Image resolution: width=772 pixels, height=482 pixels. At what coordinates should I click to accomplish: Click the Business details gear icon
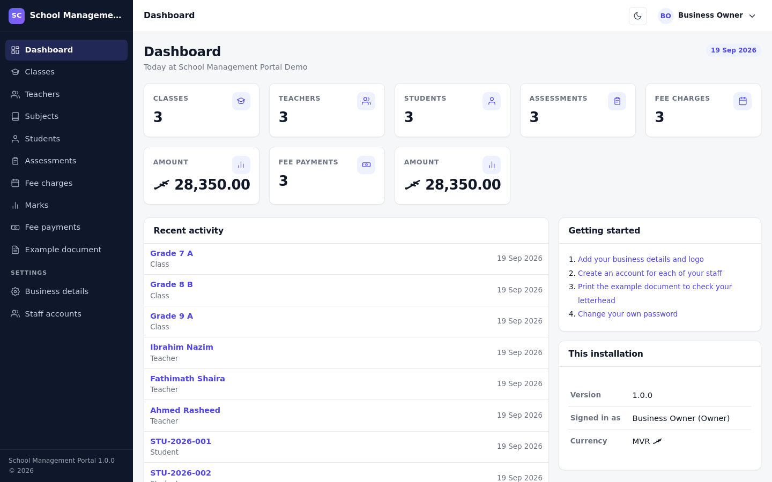pyautogui.click(x=16, y=291)
